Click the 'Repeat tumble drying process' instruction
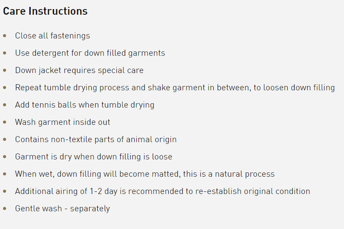This screenshot has width=344, height=229. (175, 88)
